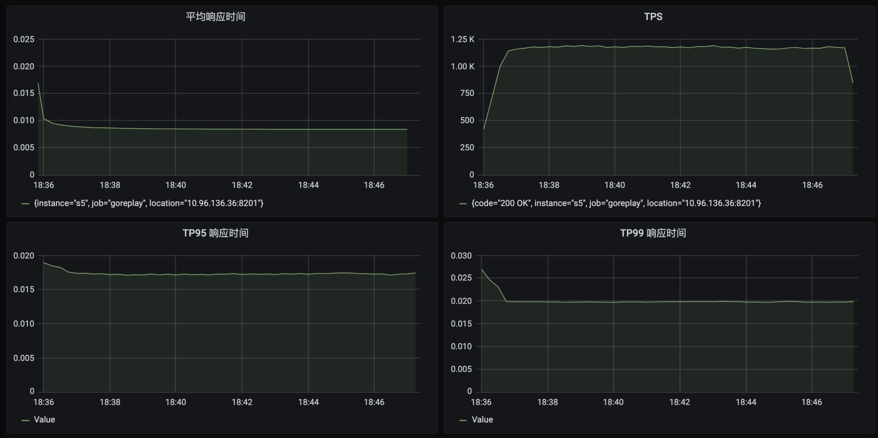Click Value legend color line in TP99 panel
Viewport: 878px width, 438px height.
463,420
